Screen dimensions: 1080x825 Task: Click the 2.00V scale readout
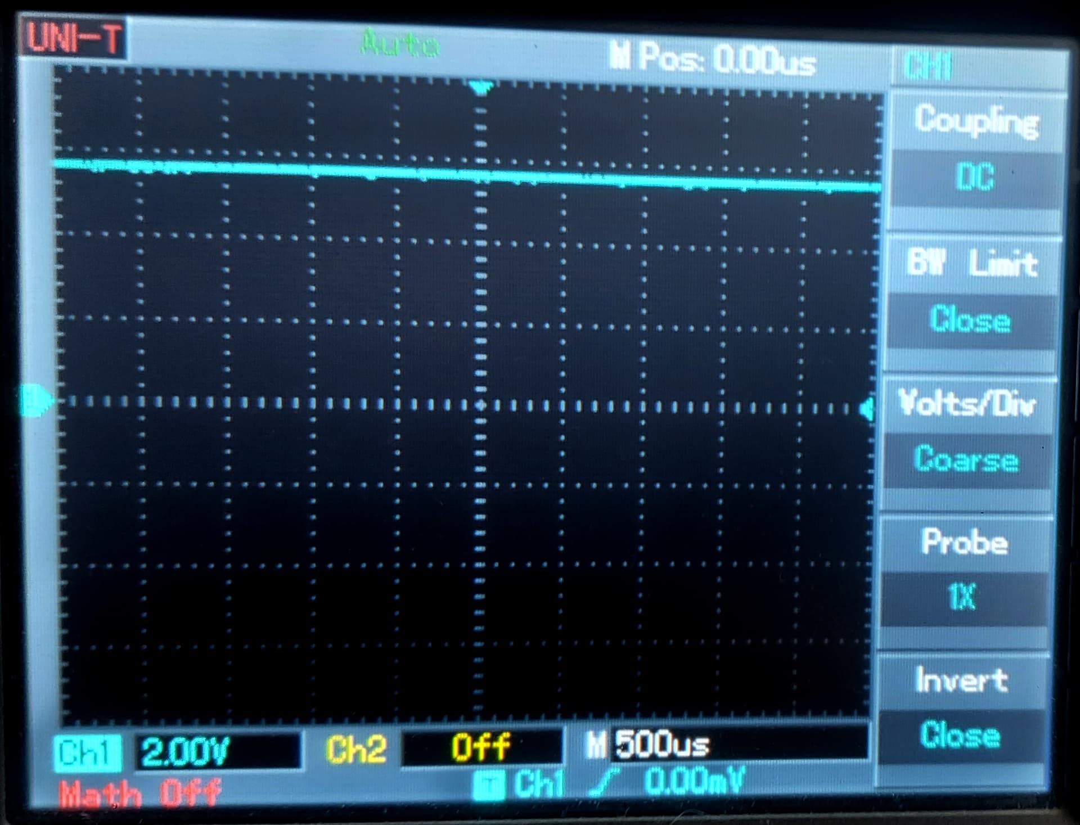point(217,751)
